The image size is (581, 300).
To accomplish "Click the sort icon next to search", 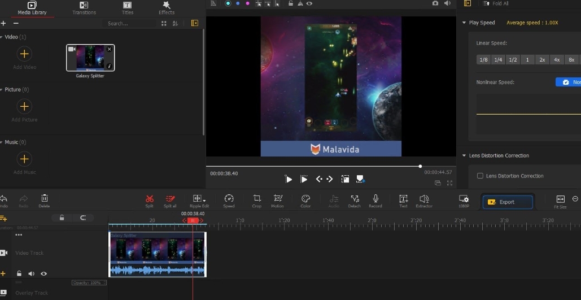I will (x=175, y=23).
